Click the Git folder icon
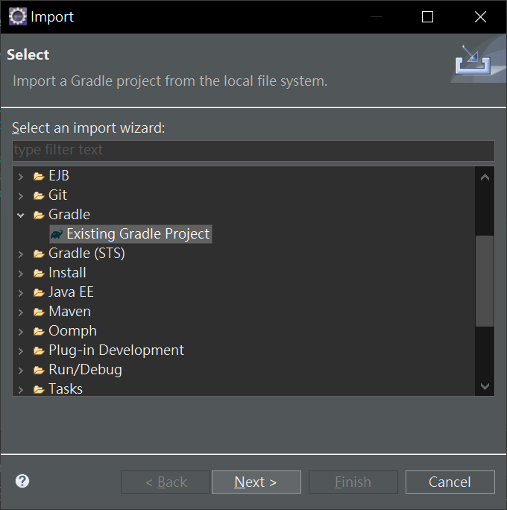This screenshot has width=507, height=510. pyautogui.click(x=39, y=195)
